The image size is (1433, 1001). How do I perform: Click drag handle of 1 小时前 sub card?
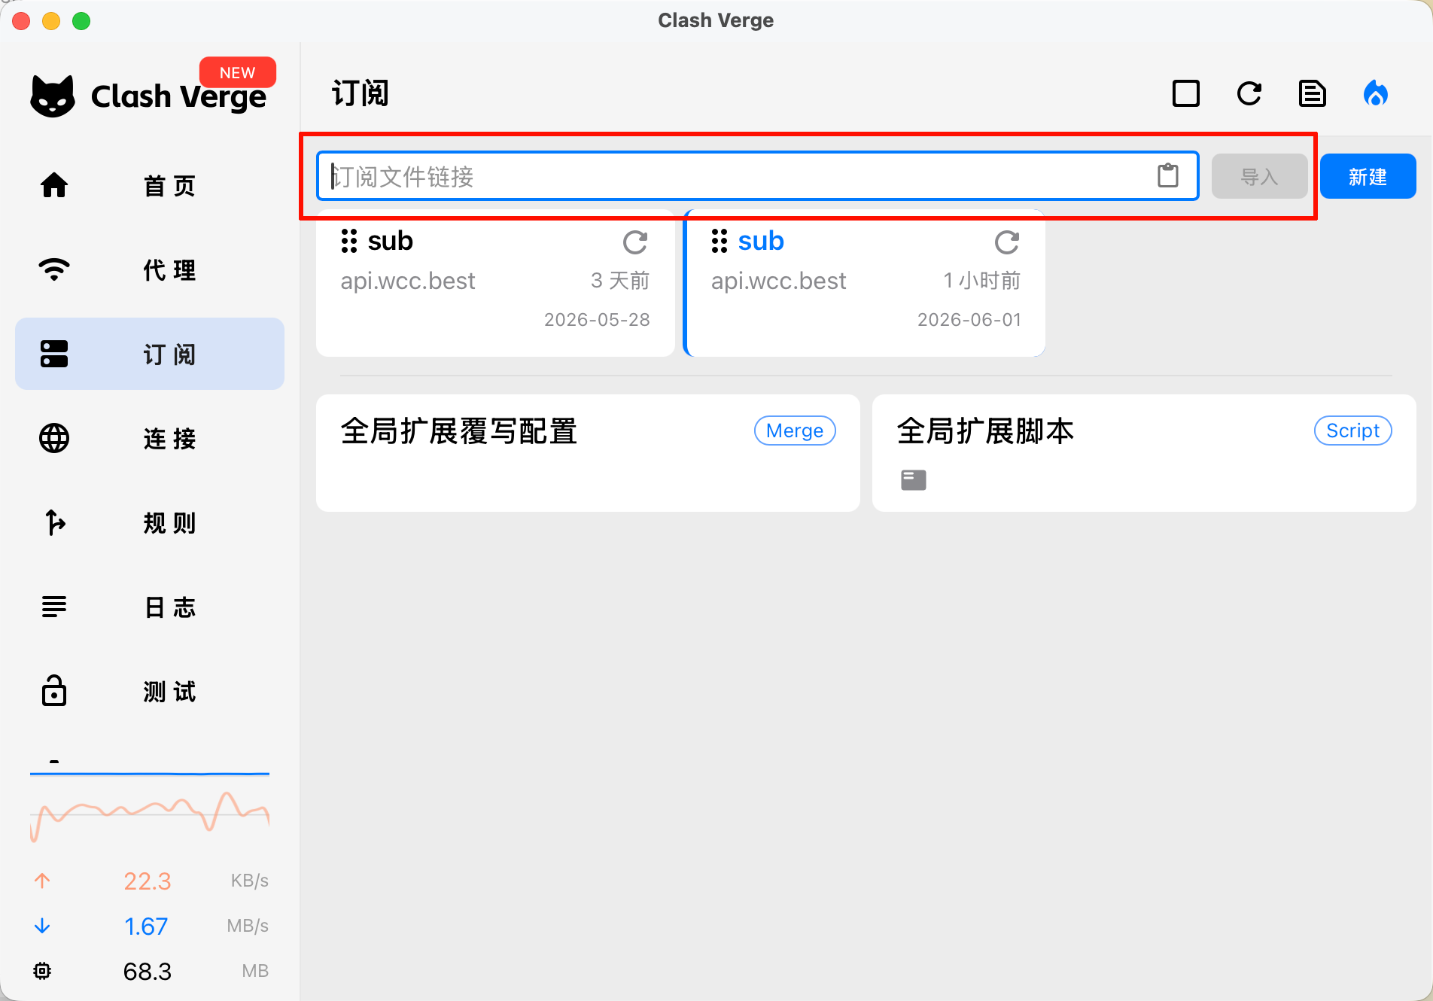[x=720, y=241]
